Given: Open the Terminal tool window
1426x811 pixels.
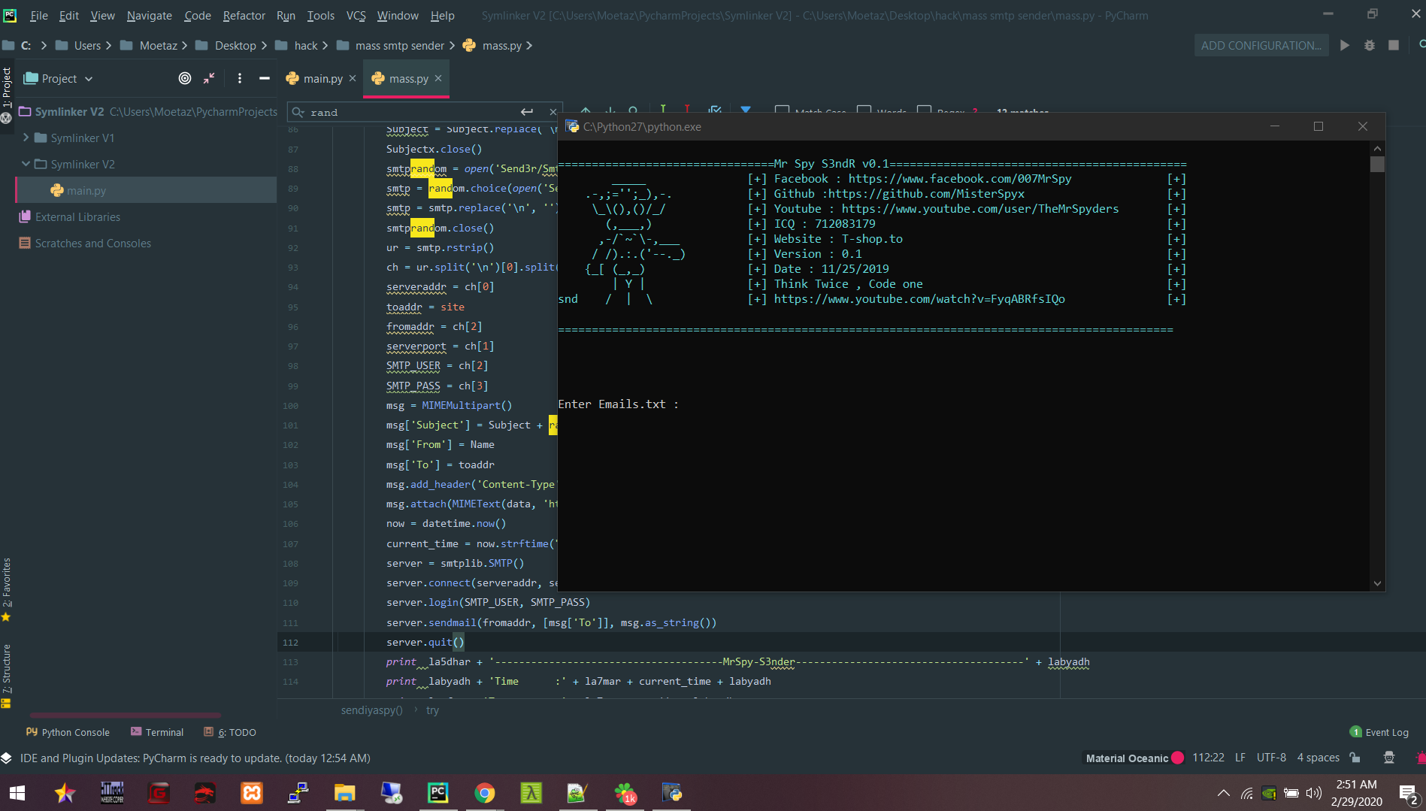Looking at the screenshot, I should pos(157,732).
